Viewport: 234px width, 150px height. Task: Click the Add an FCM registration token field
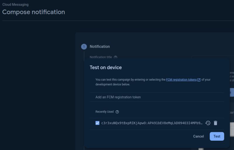point(157,97)
